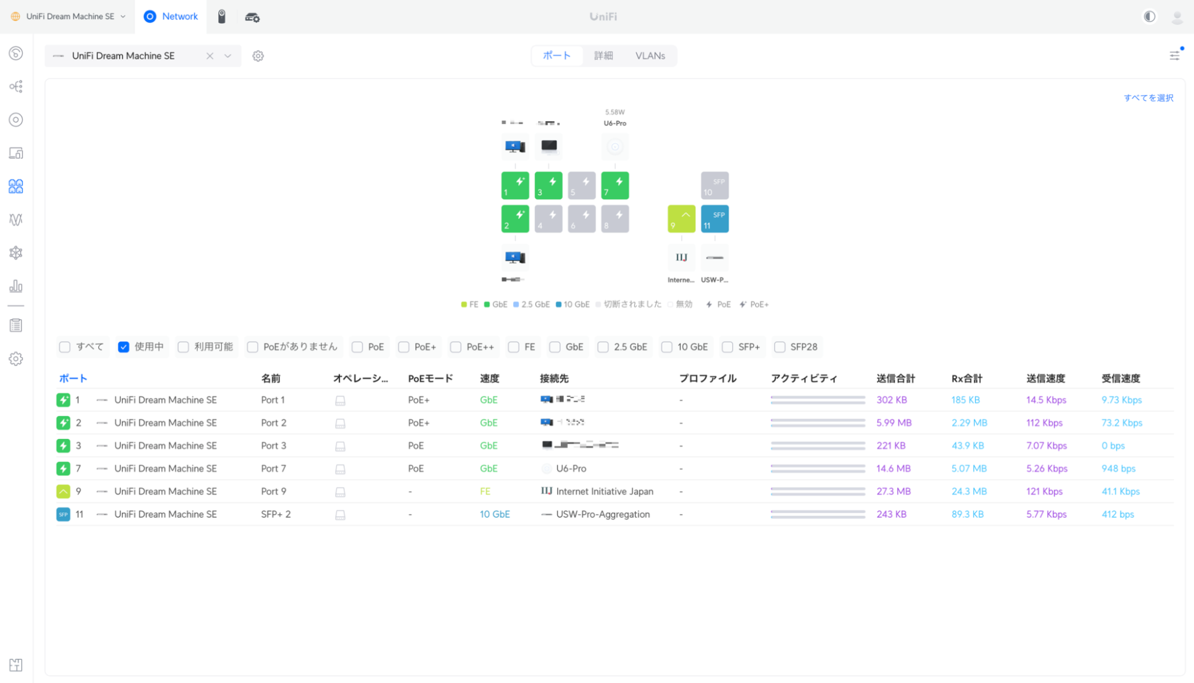This screenshot has height=683, width=1194.
Task: Open the Protect camera app icon
Action: click(x=222, y=17)
